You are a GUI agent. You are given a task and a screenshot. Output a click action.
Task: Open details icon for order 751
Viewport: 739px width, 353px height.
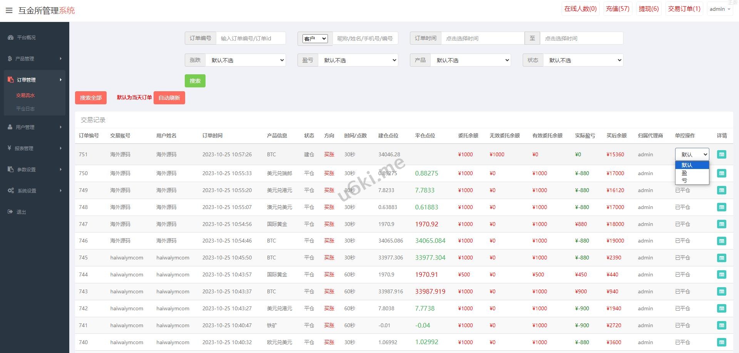[721, 154]
